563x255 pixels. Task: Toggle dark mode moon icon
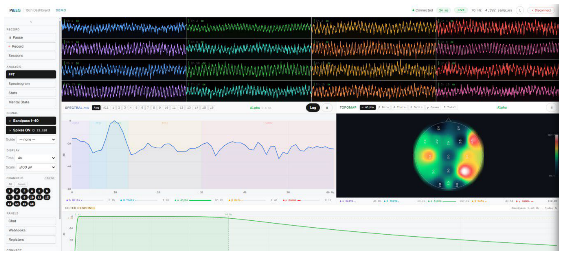coord(520,10)
